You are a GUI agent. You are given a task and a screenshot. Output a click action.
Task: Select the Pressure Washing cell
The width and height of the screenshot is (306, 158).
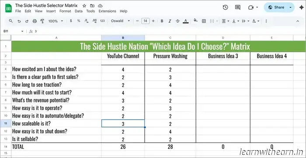170,56
